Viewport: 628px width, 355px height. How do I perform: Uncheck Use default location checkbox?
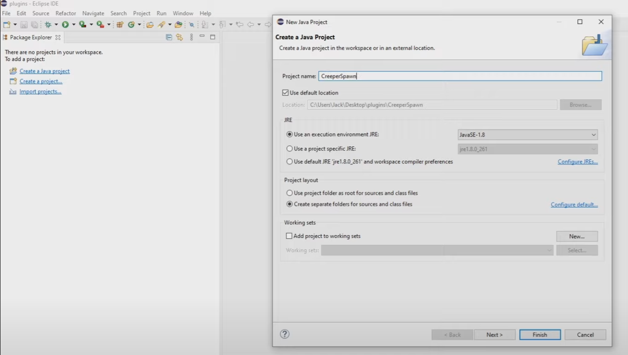tap(285, 93)
